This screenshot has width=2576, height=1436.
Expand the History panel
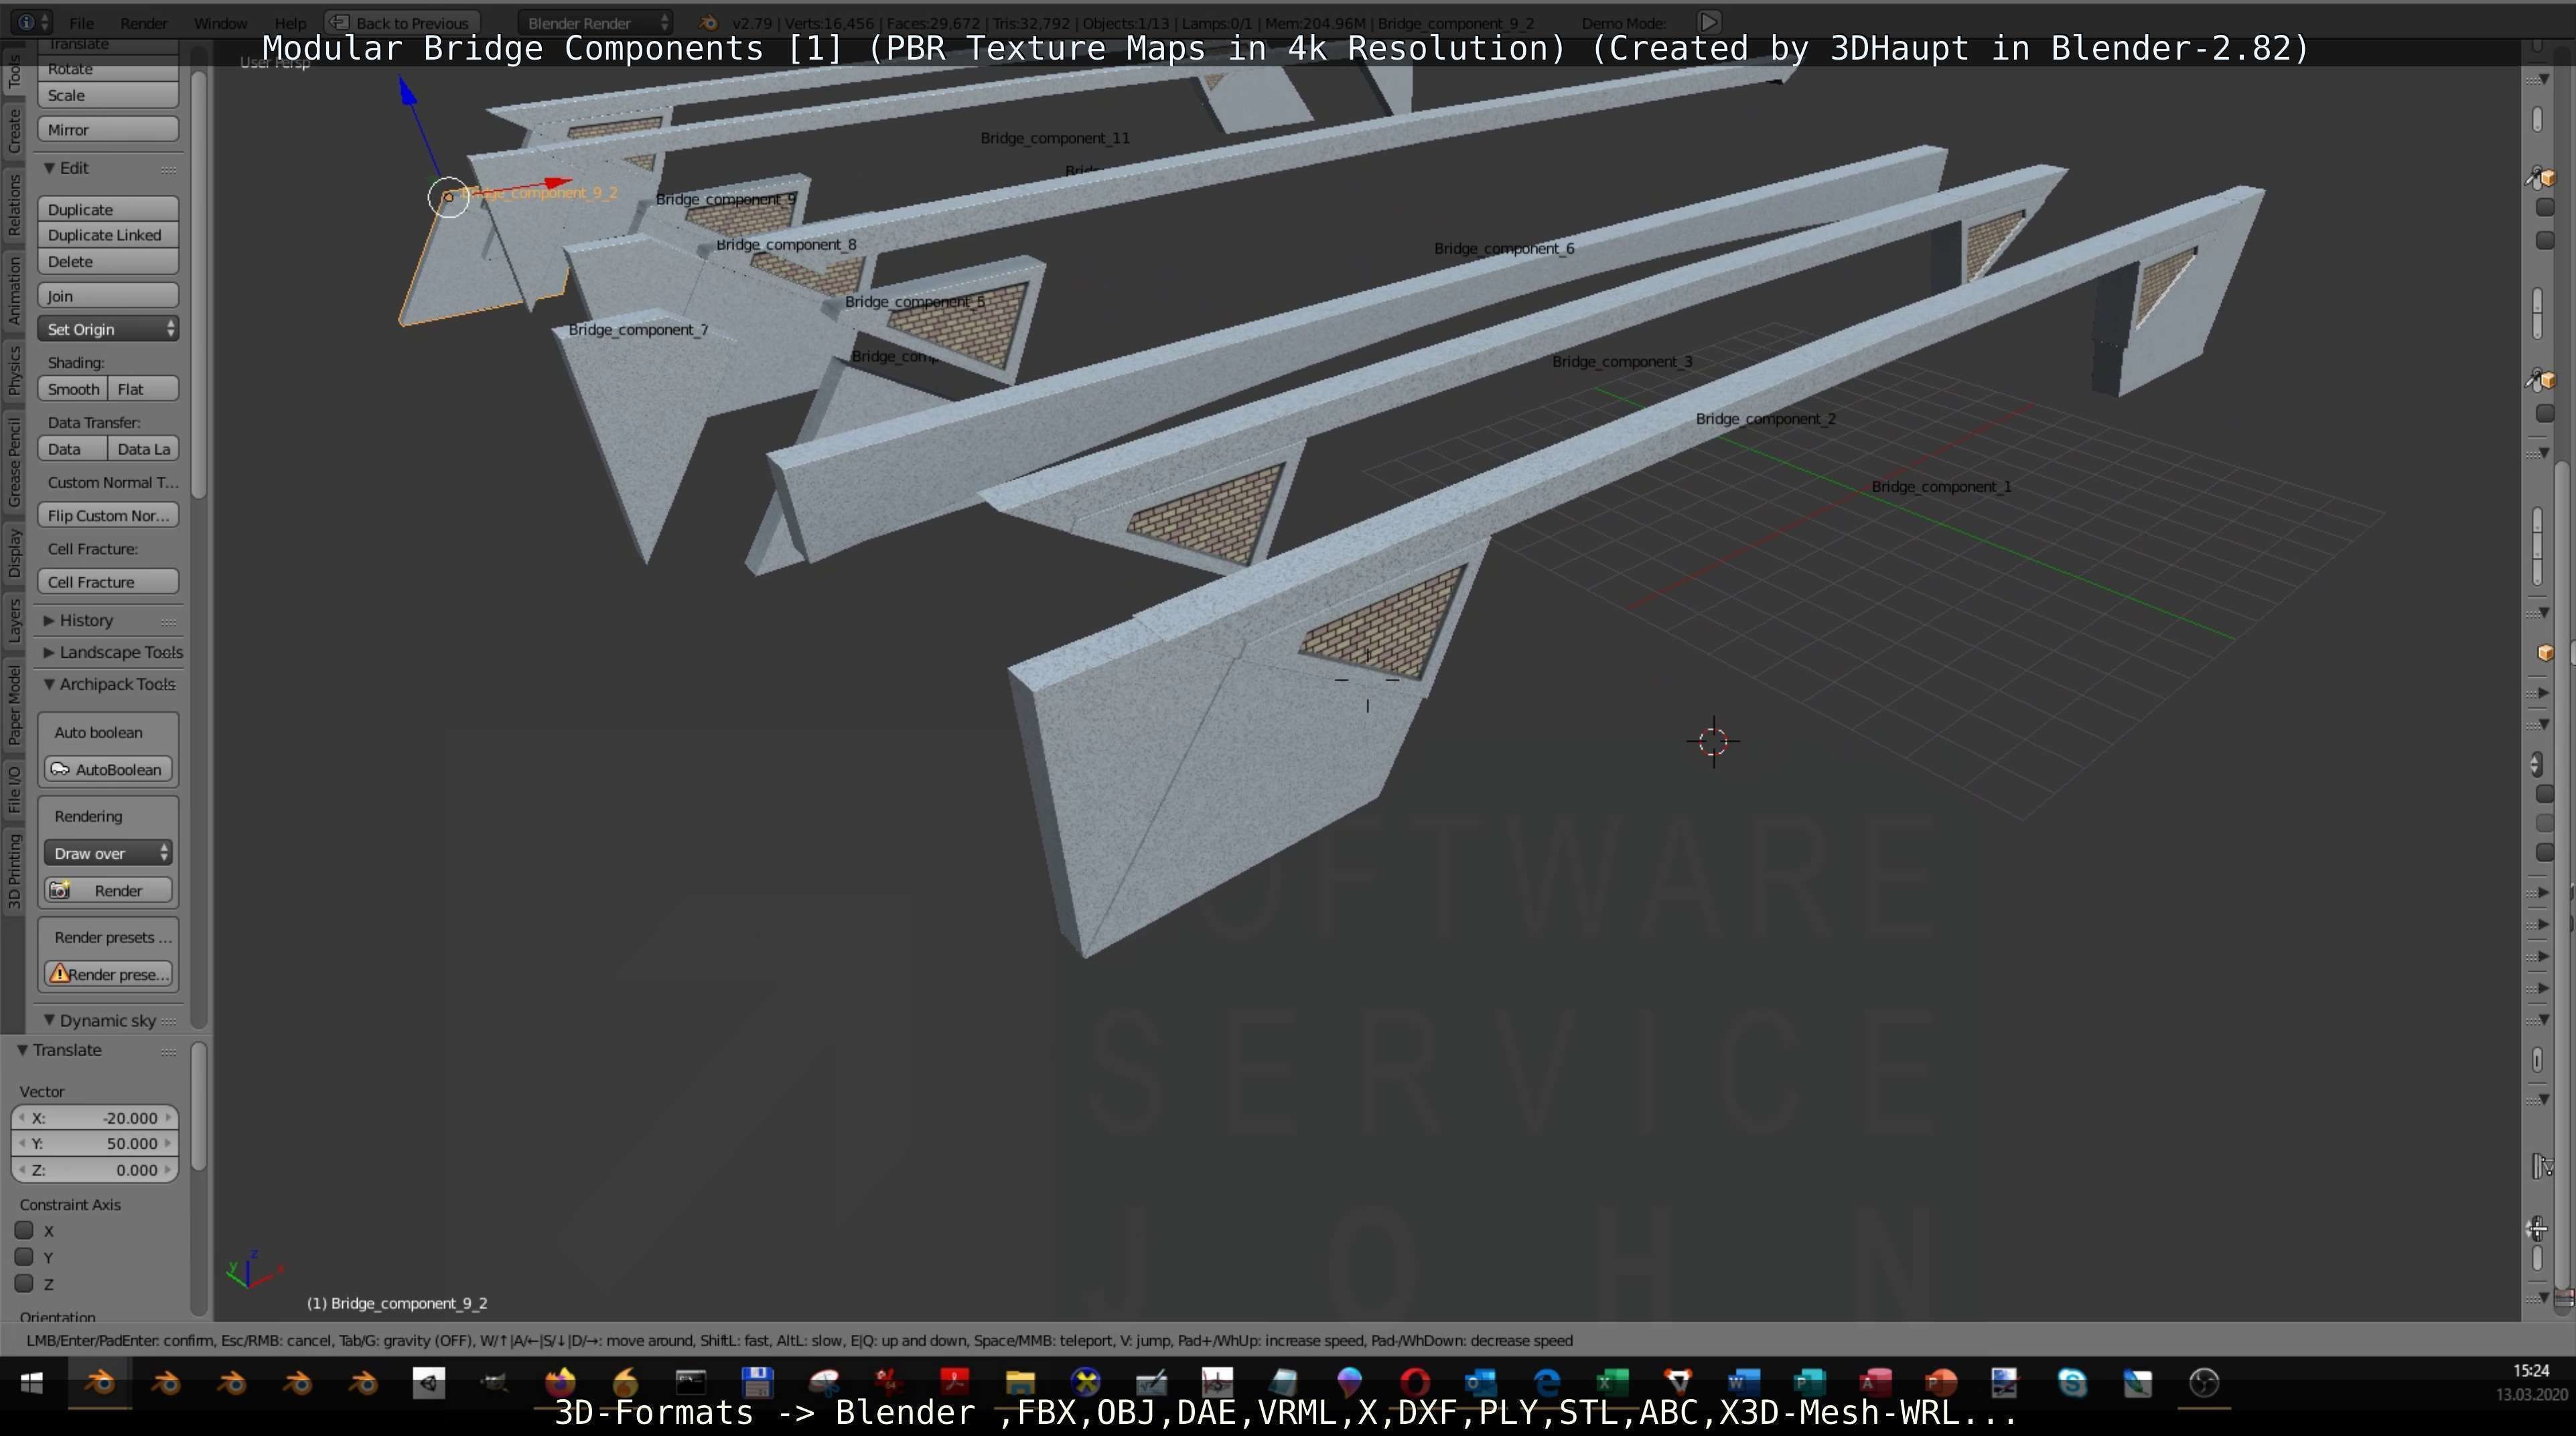coord(49,620)
